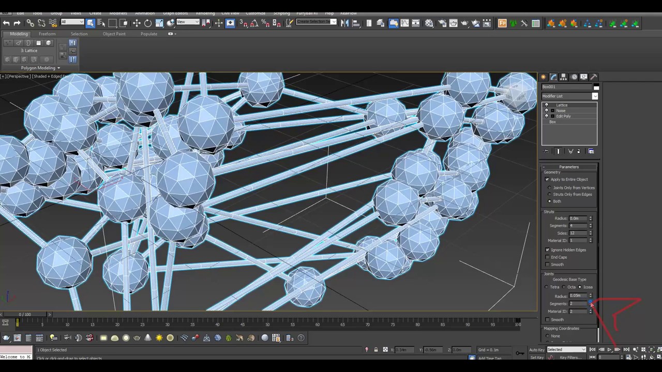
Task: Expand the Polygon Modeling panel dropdown
Action: (40, 68)
